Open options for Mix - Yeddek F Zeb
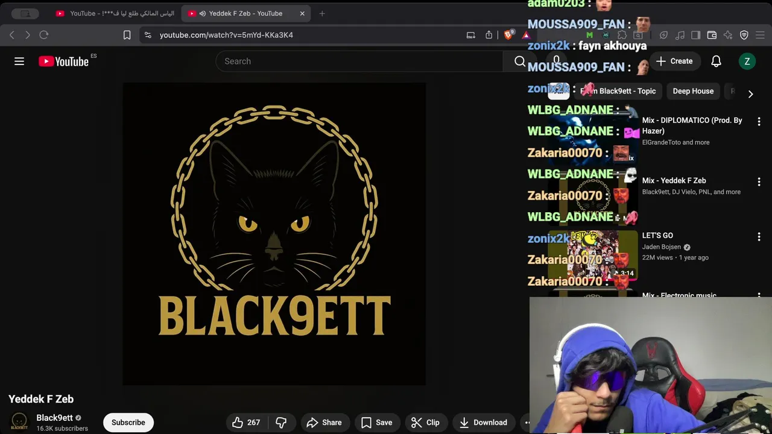The image size is (772, 434). [759, 181]
